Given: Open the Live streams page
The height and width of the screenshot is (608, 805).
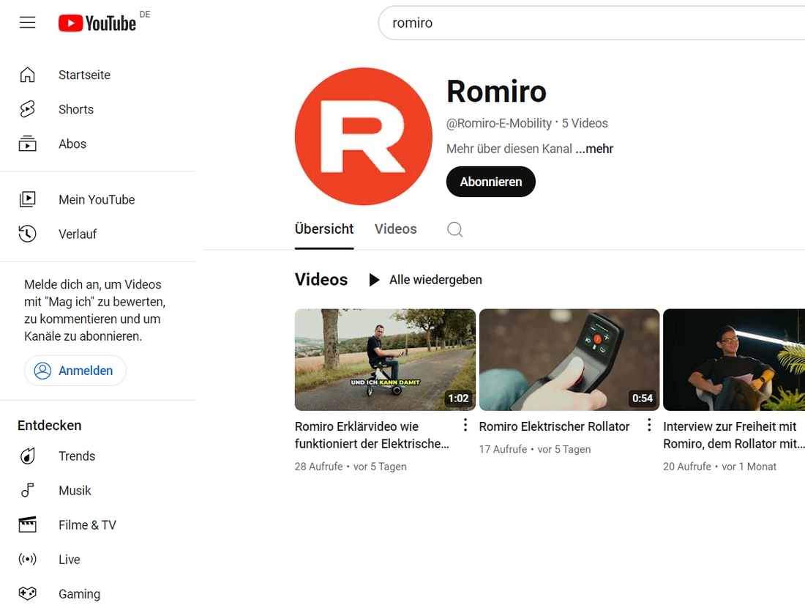Looking at the screenshot, I should (x=69, y=559).
